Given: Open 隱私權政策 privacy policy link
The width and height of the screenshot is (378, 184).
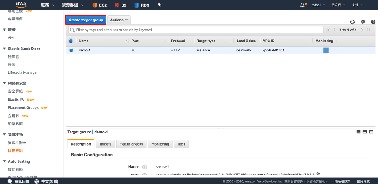Looking at the screenshot, I should pyautogui.click(x=342, y=181).
